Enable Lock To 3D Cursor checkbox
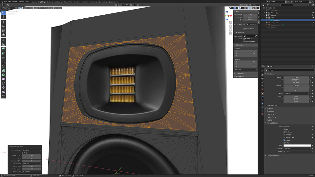The image size is (315, 177). [x=244, y=39]
